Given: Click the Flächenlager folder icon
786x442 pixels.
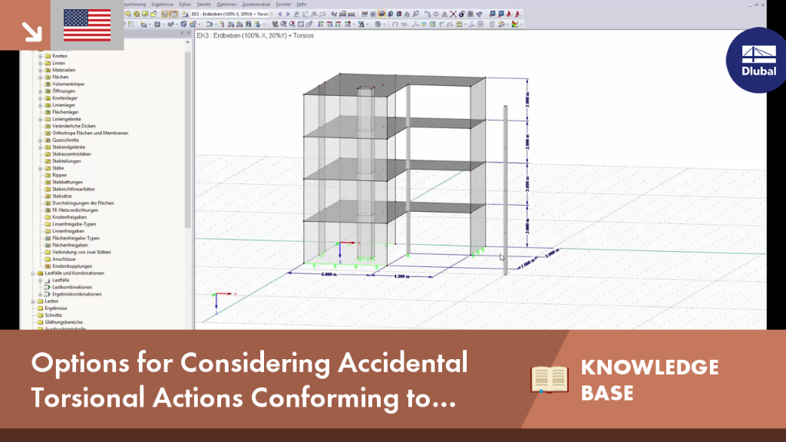Looking at the screenshot, I should coord(48,112).
